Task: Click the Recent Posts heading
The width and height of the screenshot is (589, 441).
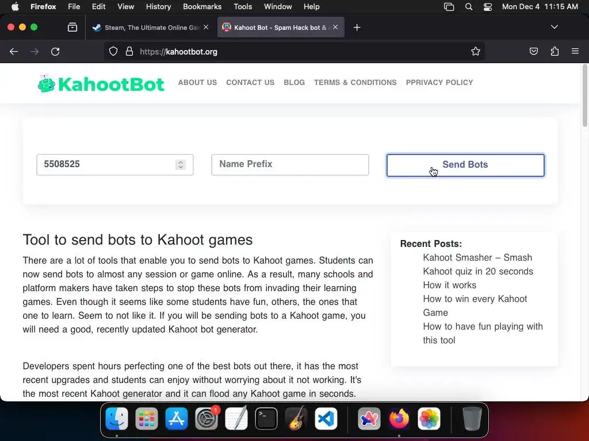Action: [431, 243]
